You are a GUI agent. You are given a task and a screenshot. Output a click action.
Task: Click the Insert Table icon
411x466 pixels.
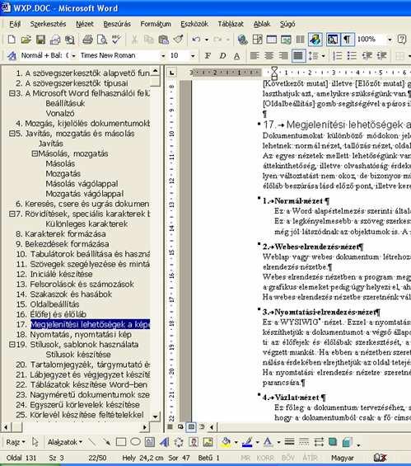pos(272,40)
